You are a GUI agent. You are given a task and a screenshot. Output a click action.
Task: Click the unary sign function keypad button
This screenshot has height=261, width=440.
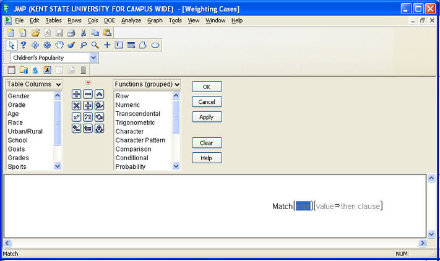76,129
